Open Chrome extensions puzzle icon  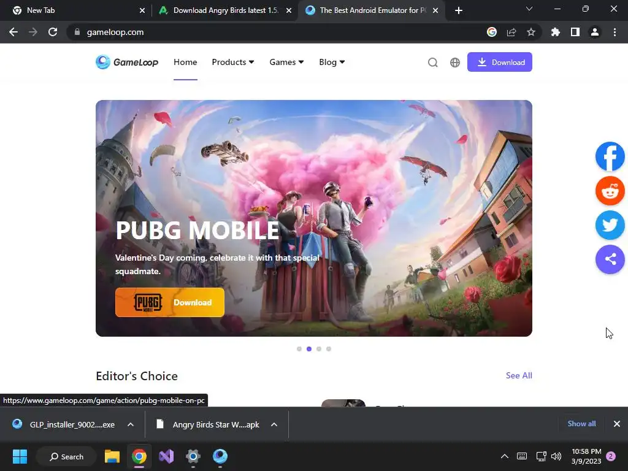coord(556,32)
